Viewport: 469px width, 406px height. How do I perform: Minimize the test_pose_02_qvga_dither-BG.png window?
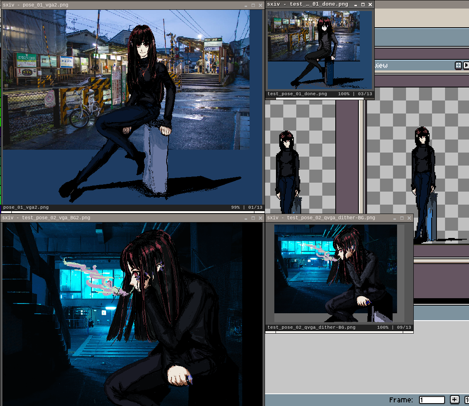coord(395,218)
